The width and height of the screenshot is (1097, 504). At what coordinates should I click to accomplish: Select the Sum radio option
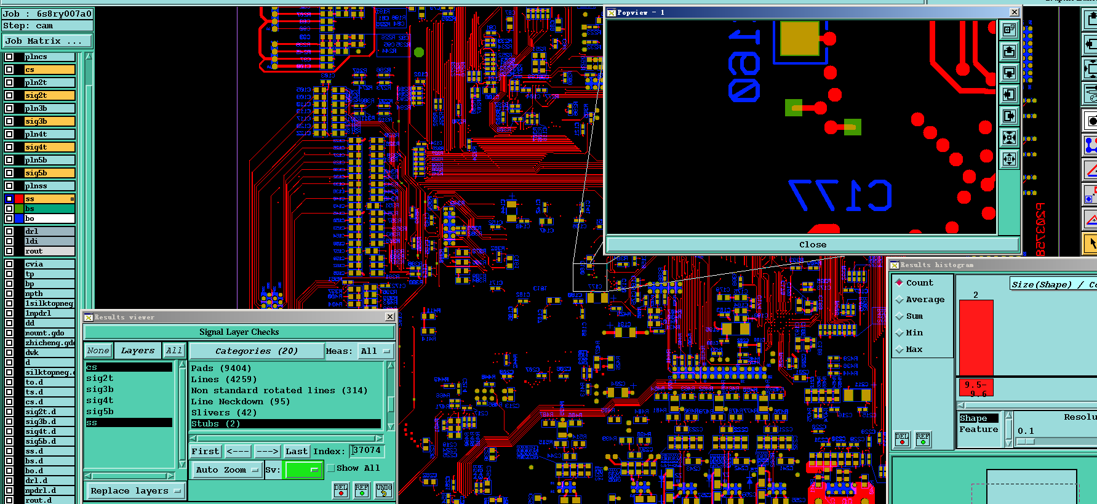pyautogui.click(x=900, y=316)
